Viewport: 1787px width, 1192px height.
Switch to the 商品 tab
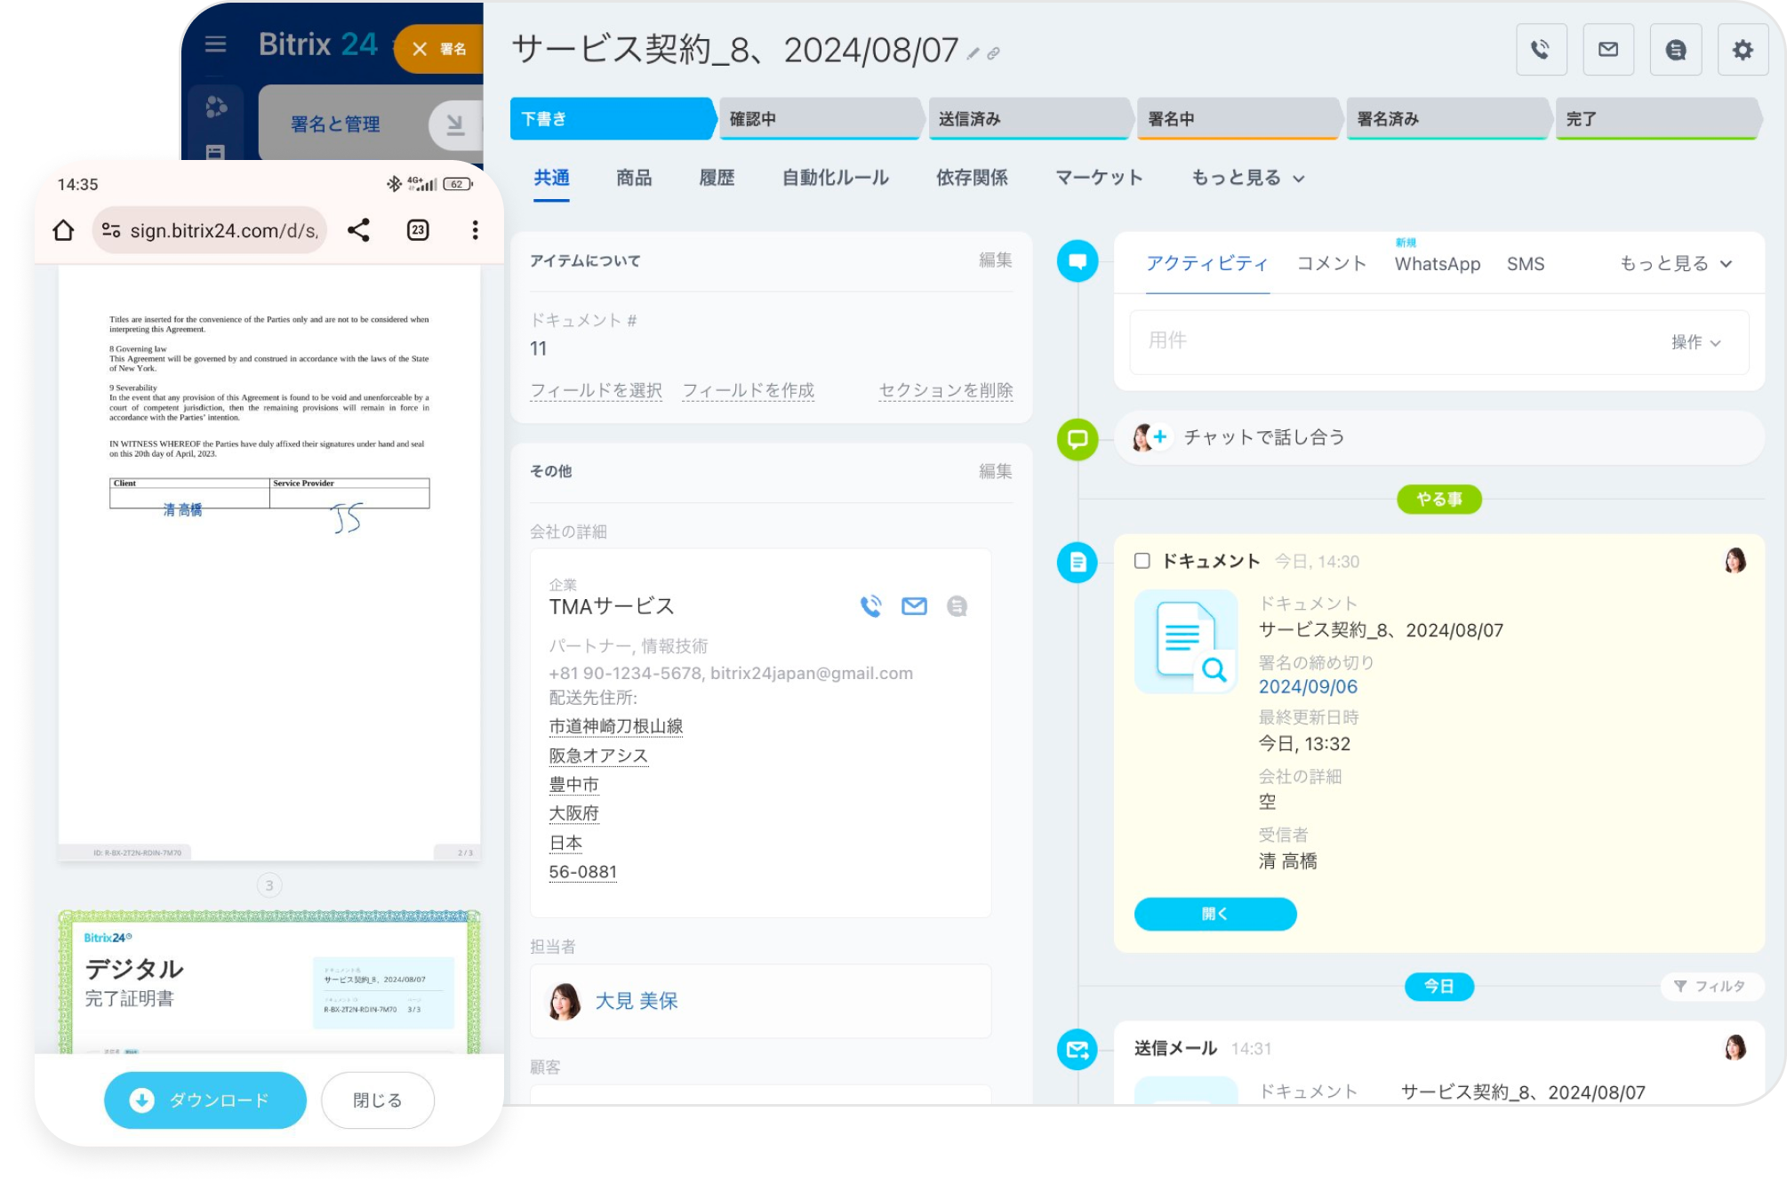pos(634,178)
